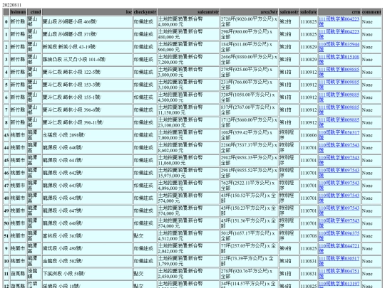Image resolution: width=385 pixels, height=288 pixels.
Task: Click the area cell 2728坪(9020.00平方公尺)
Action: click(249, 21)
